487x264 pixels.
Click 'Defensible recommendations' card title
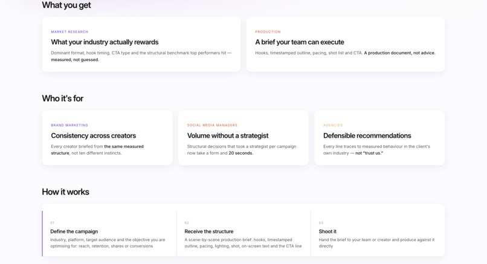tap(367, 136)
